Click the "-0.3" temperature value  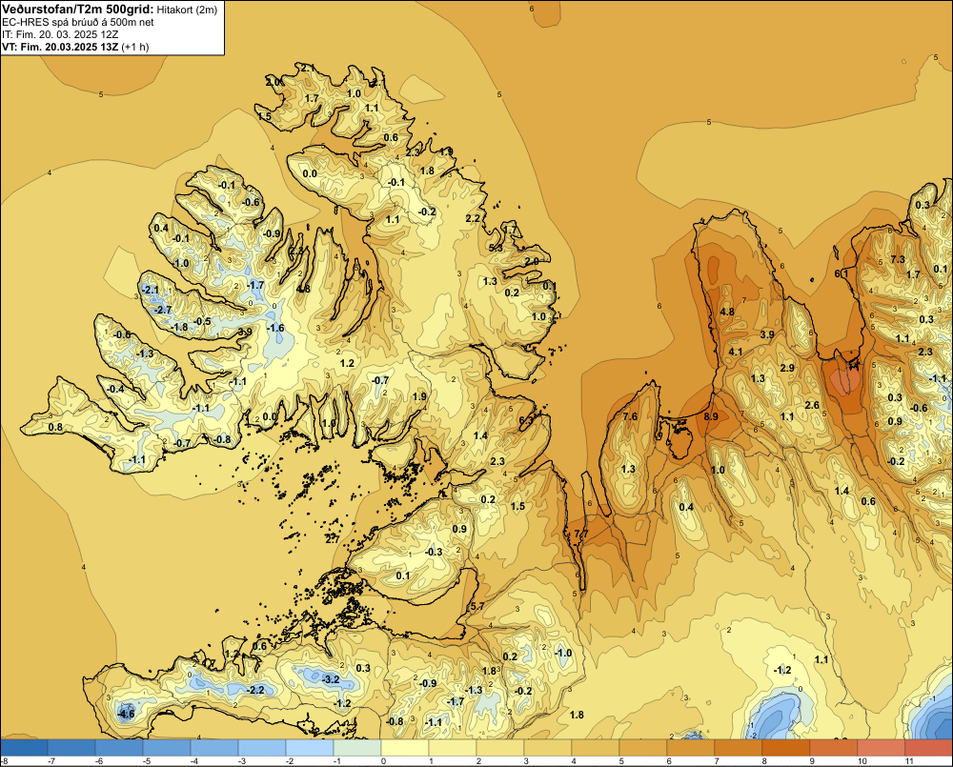[x=434, y=552]
